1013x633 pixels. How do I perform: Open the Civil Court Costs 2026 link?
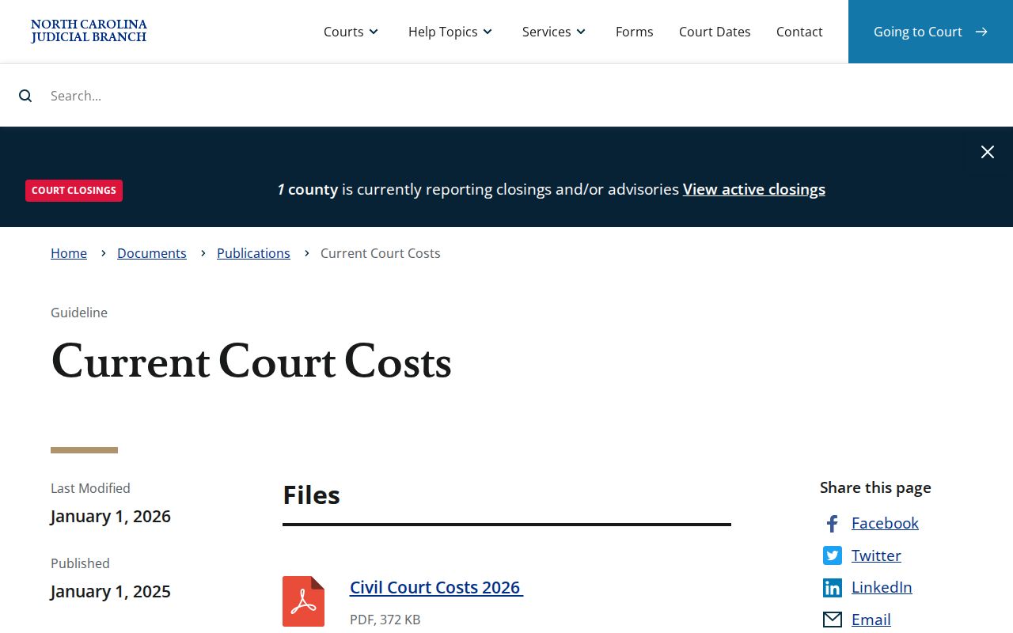[x=436, y=587]
